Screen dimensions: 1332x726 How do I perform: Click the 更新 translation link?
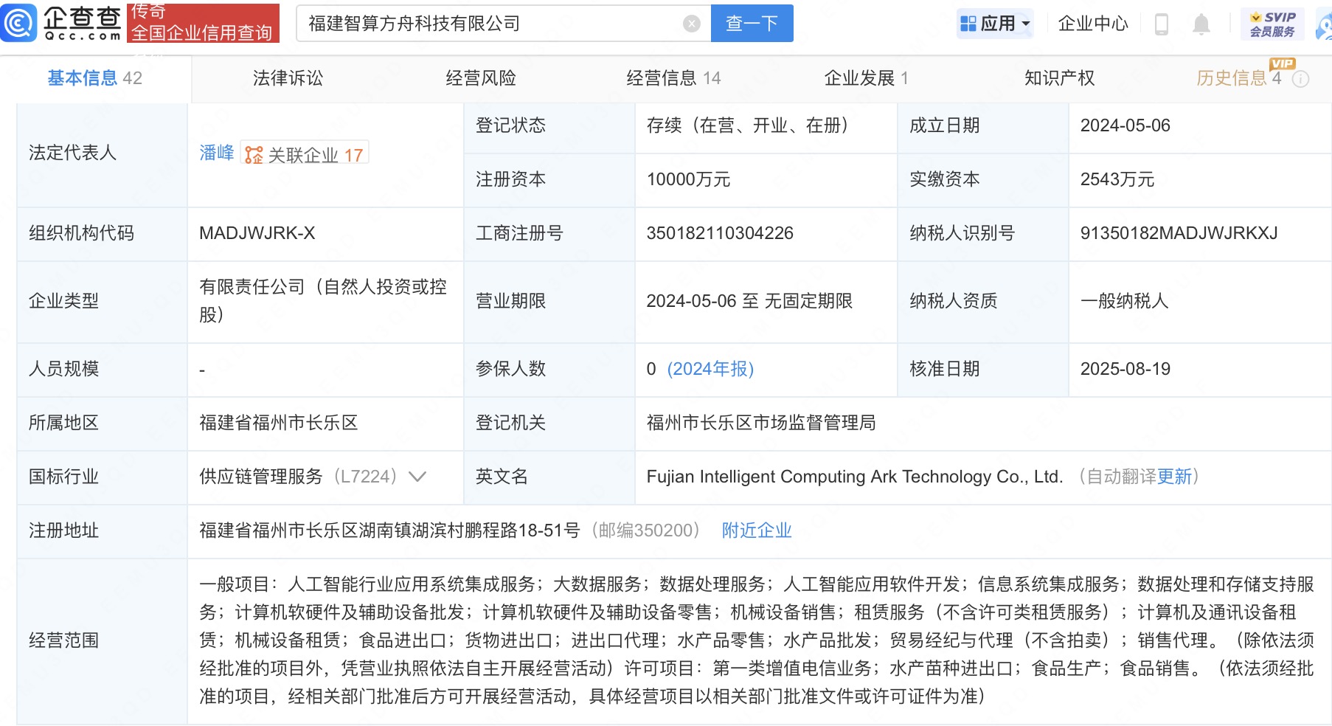[x=1175, y=477]
